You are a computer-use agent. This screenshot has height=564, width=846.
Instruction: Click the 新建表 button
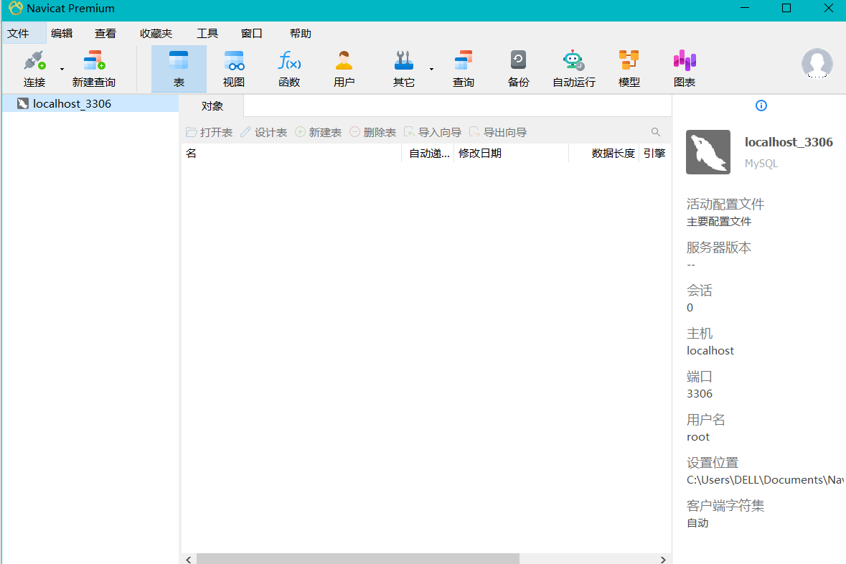[x=319, y=132]
